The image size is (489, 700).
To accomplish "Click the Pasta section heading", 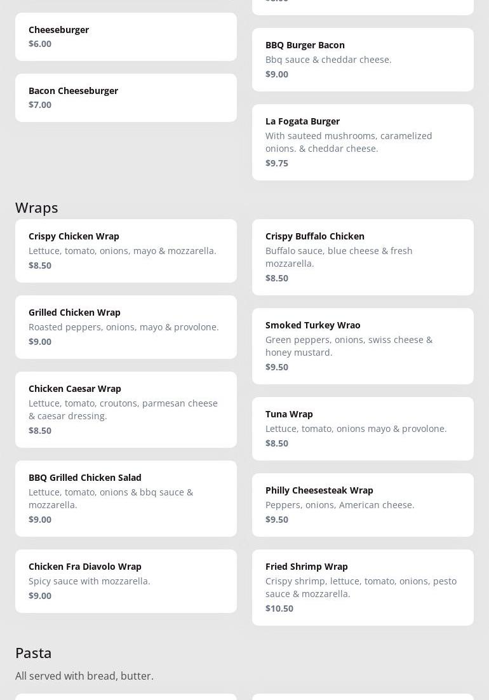I will tap(34, 653).
